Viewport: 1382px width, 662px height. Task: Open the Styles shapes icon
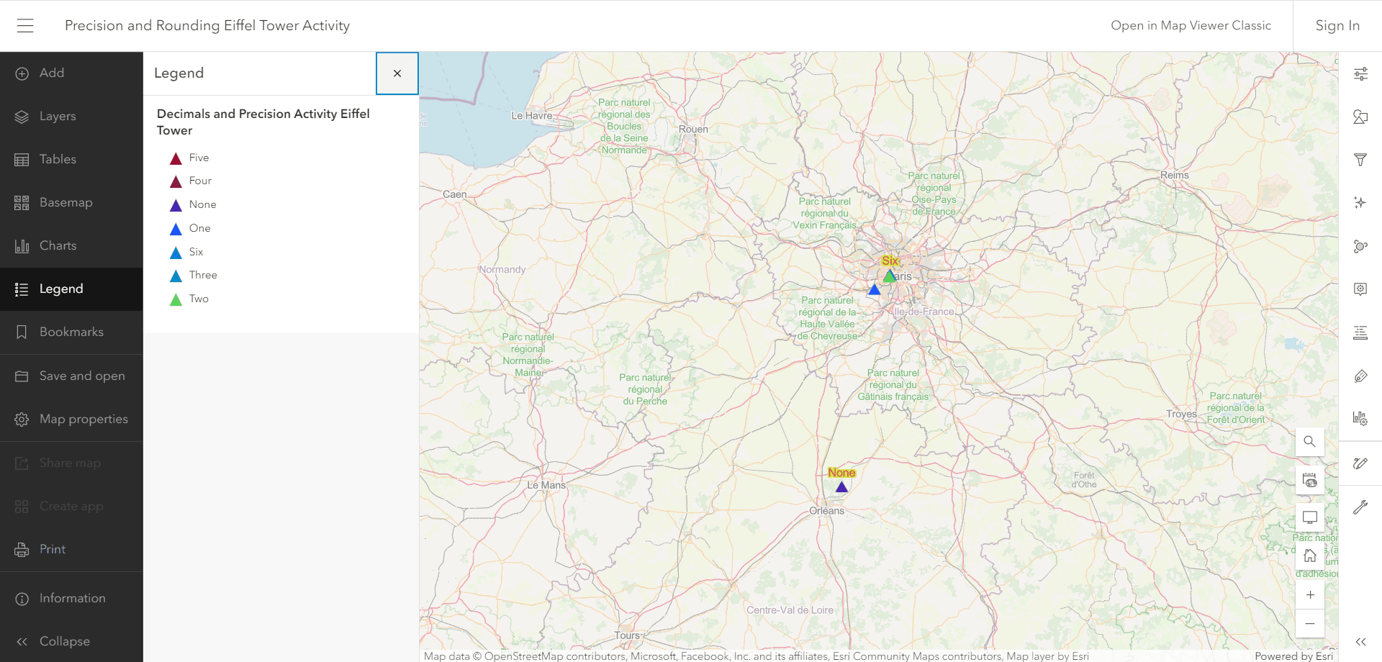(1360, 117)
